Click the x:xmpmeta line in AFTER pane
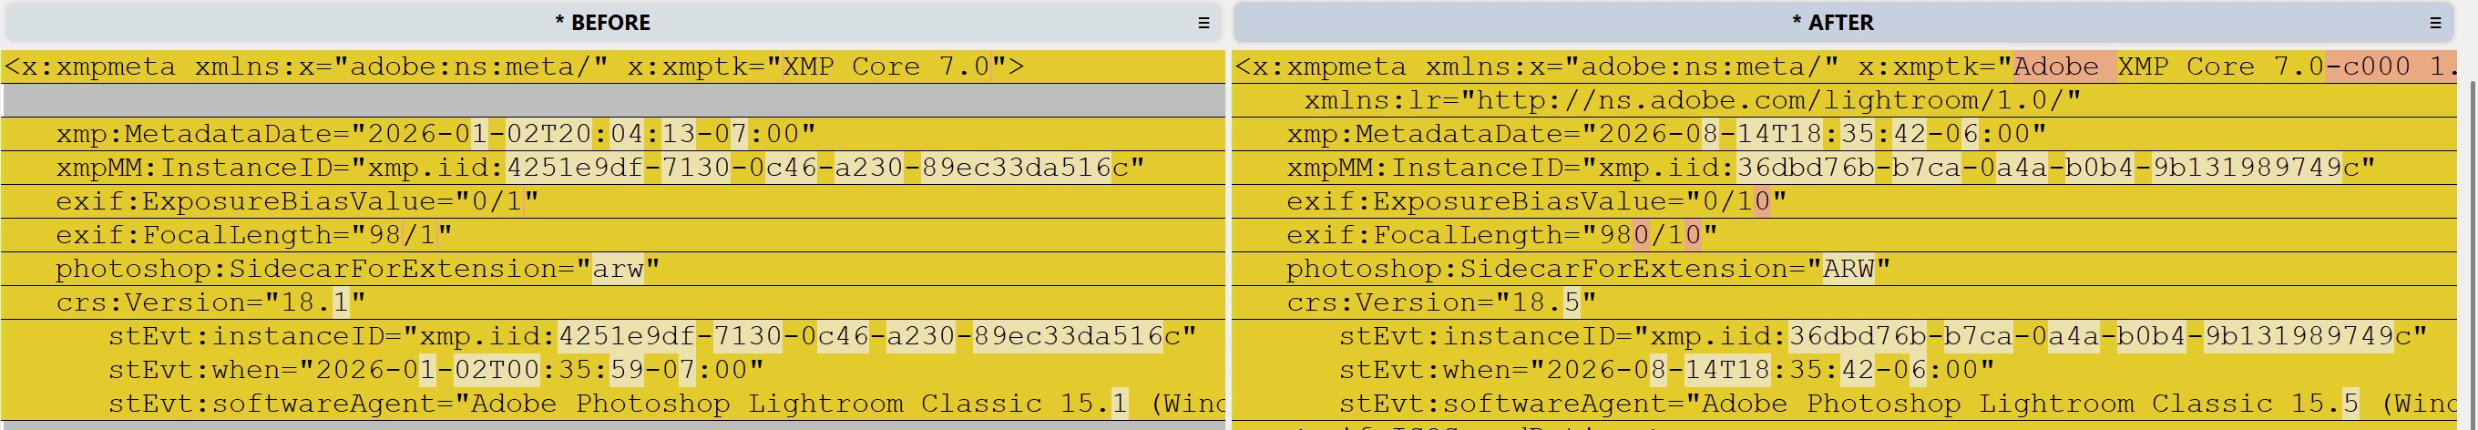This screenshot has width=2478, height=430. coord(1844,67)
